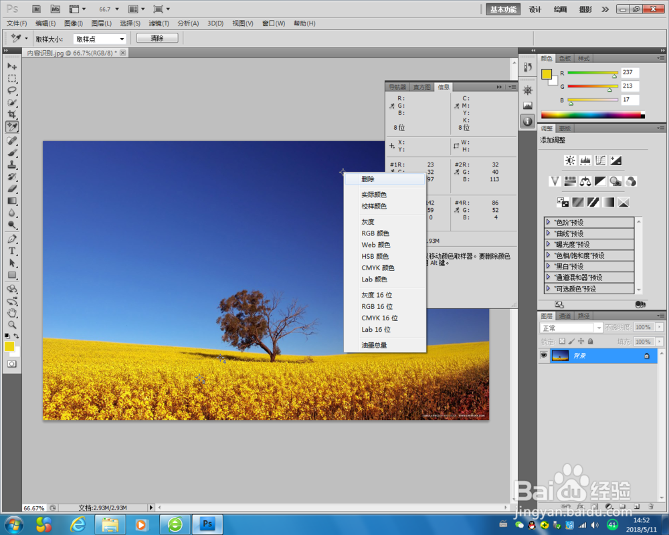
Task: Select the Hand tool
Action: (12, 313)
